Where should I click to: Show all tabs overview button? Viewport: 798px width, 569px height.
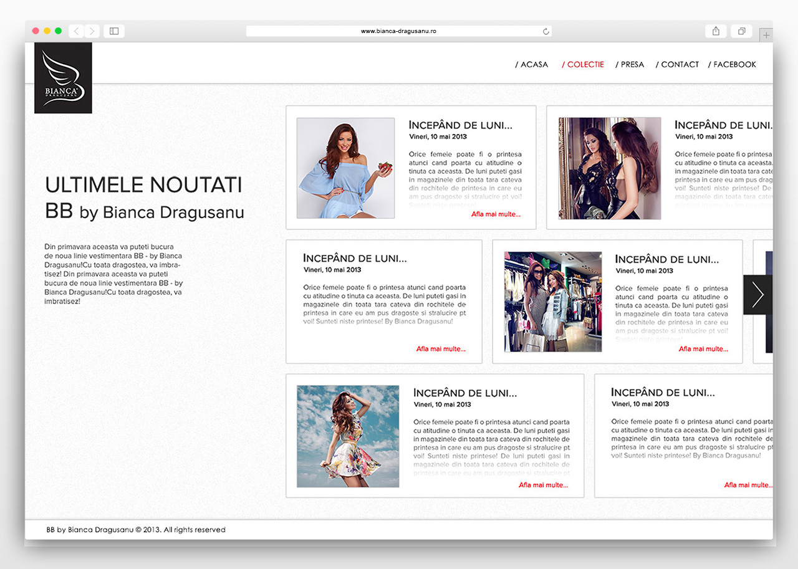pyautogui.click(x=742, y=31)
